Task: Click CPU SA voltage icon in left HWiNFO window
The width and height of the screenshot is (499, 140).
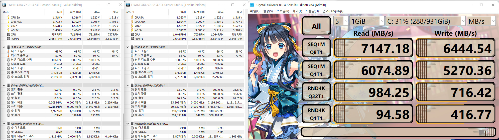Action: (x=8, y=17)
